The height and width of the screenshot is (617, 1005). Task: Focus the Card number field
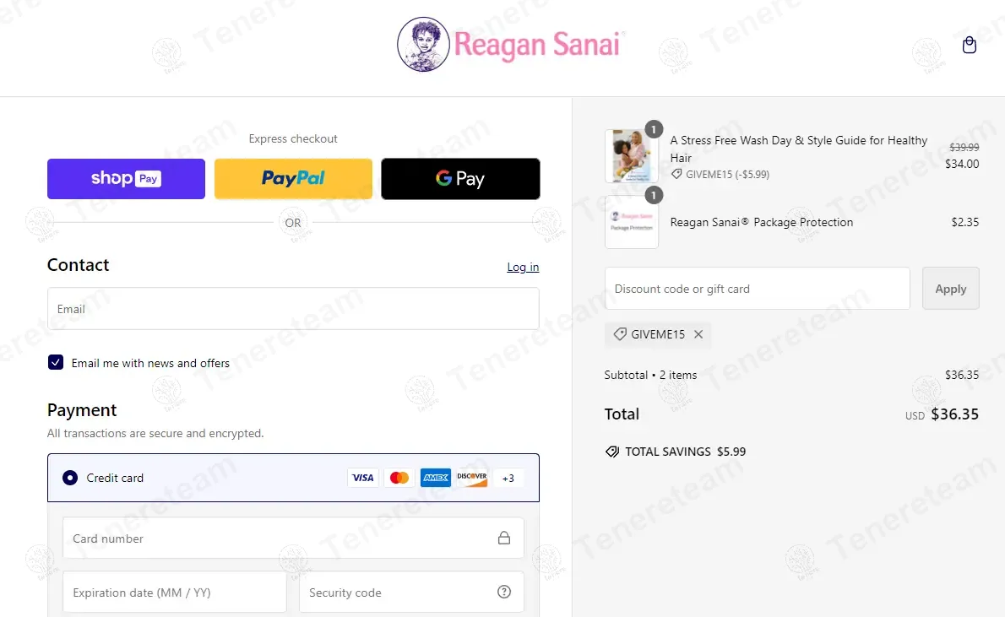[x=293, y=539]
